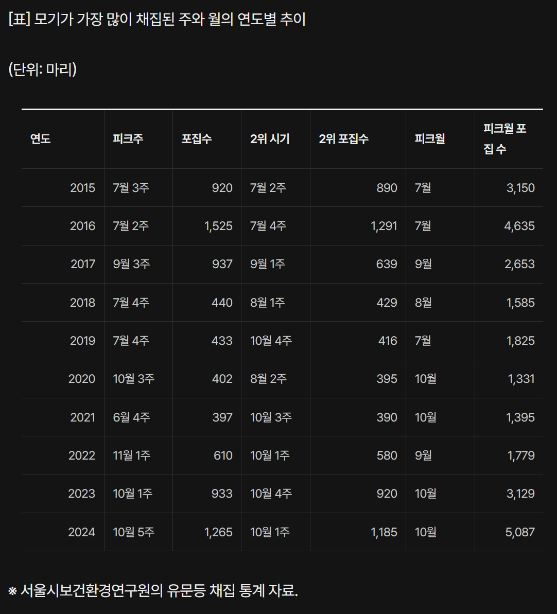
Task: Select the '9월 3주' peak week cell
Action: [131, 264]
